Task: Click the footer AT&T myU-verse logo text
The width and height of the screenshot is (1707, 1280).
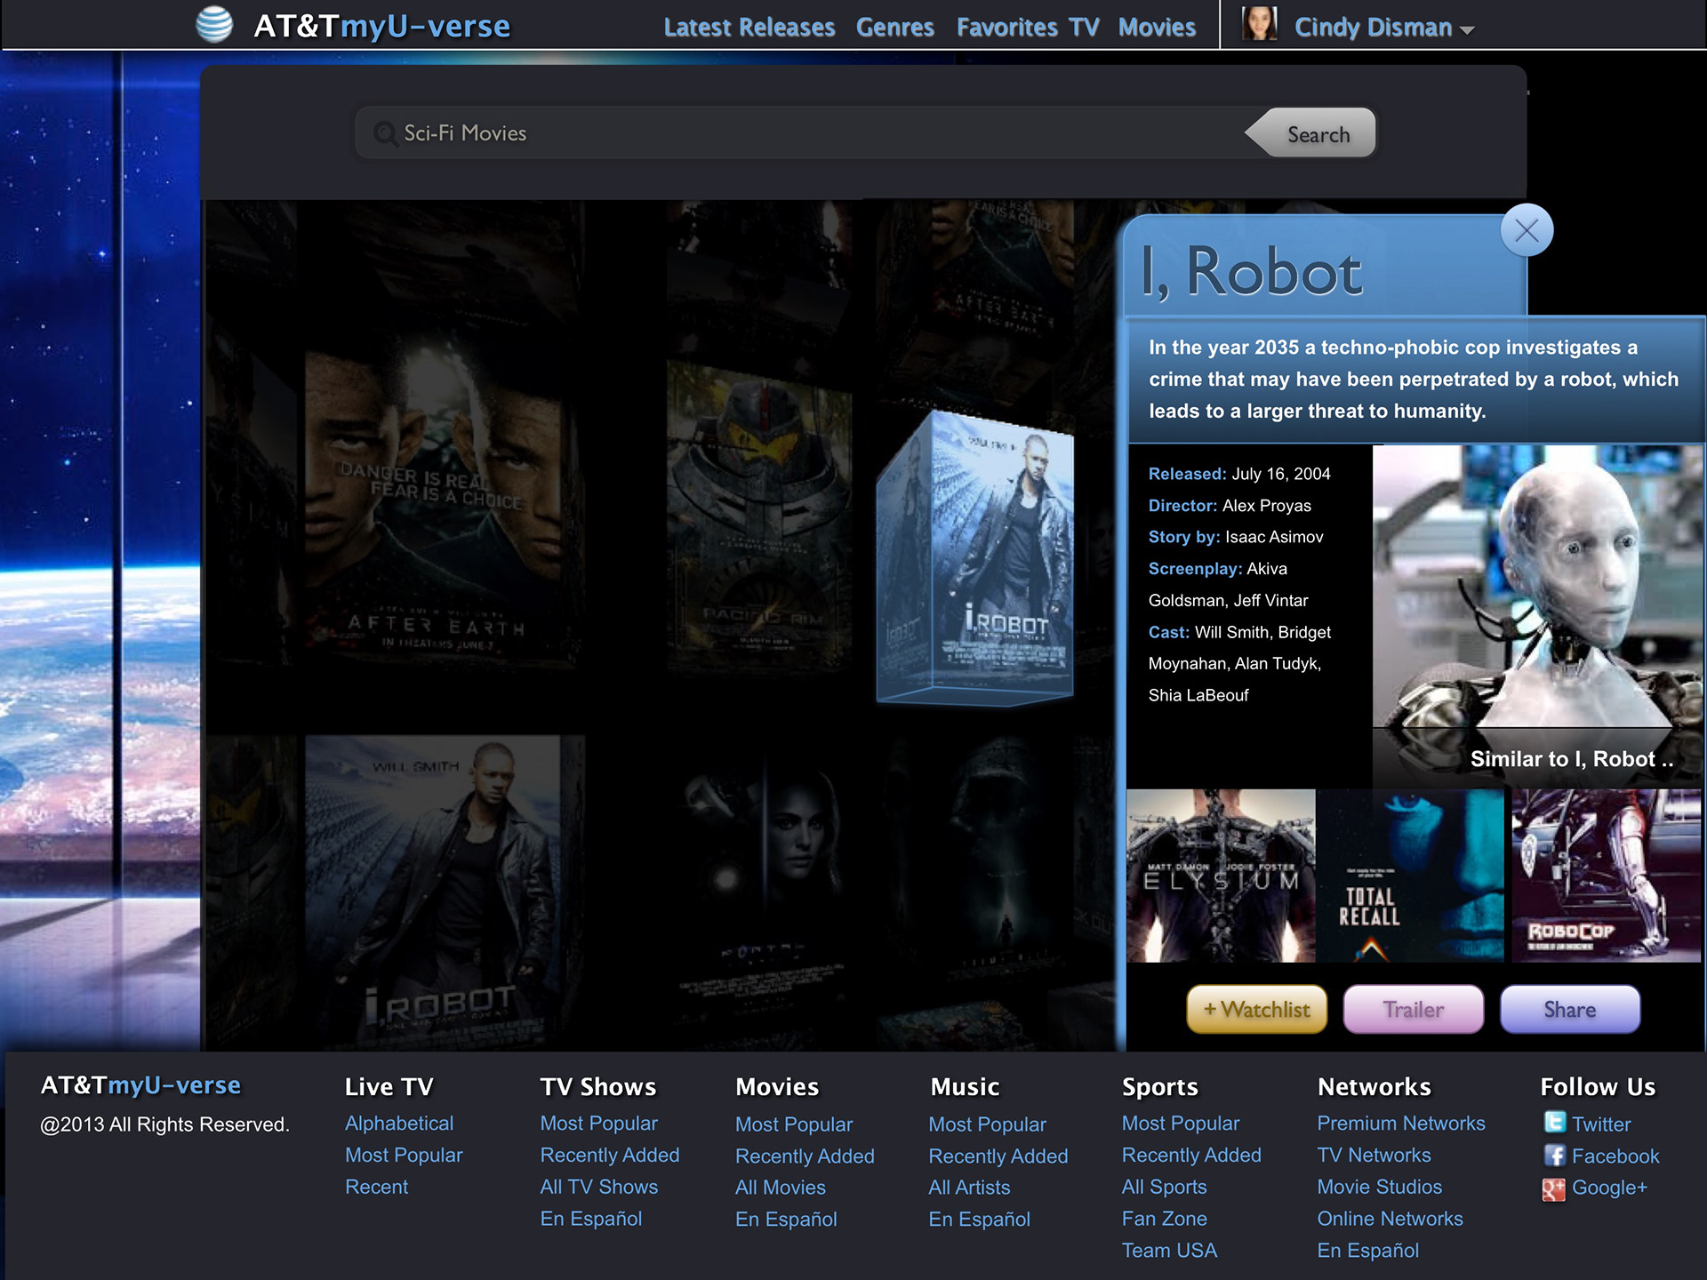Action: (x=140, y=1085)
